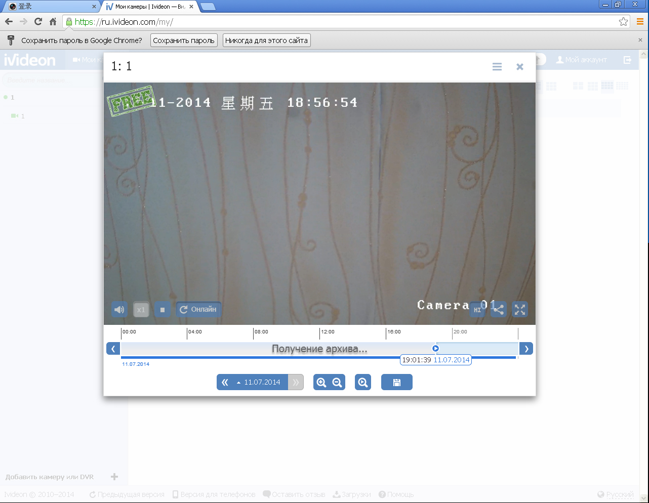Click Сохранить пароль button
Image resolution: width=649 pixels, height=503 pixels.
coord(184,40)
